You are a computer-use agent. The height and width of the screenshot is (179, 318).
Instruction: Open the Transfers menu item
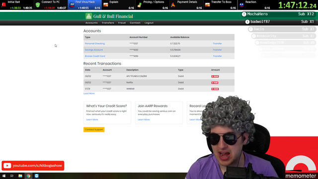[108, 23]
